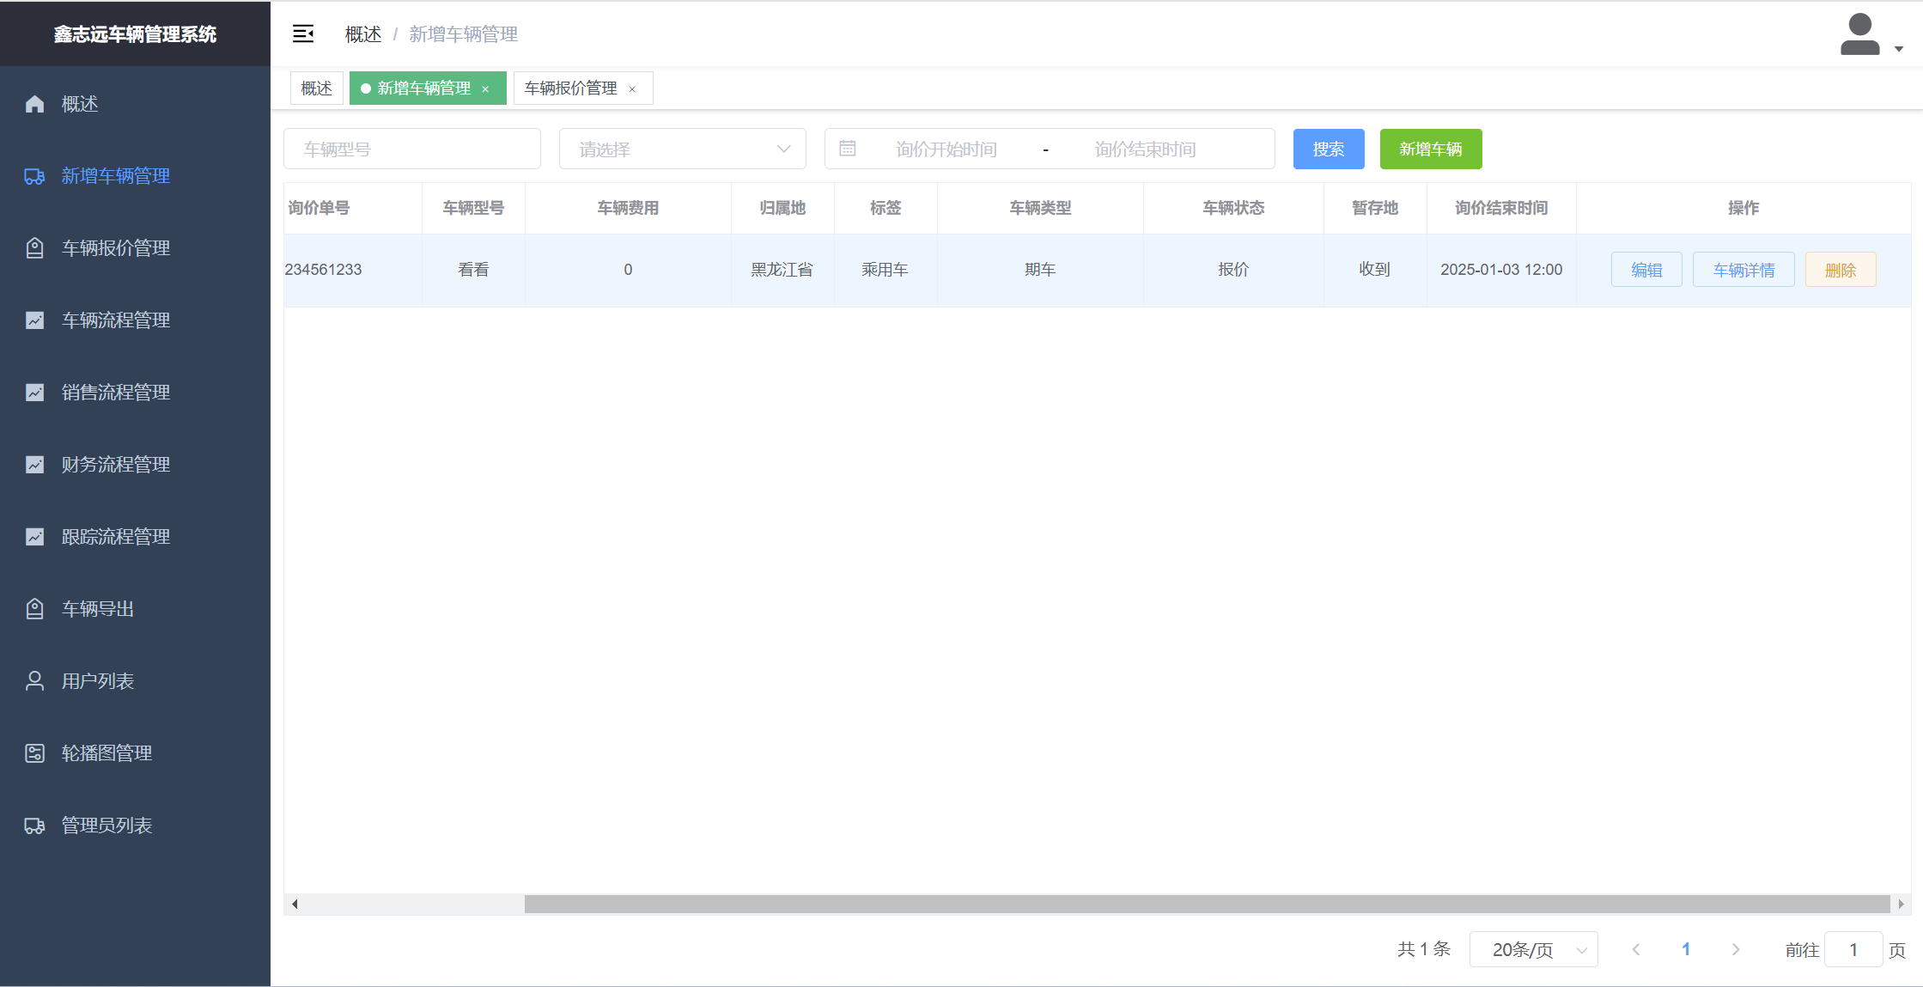The image size is (1923, 987).
Task: Click the picture icon beside 轮播图管理
Action: [34, 753]
